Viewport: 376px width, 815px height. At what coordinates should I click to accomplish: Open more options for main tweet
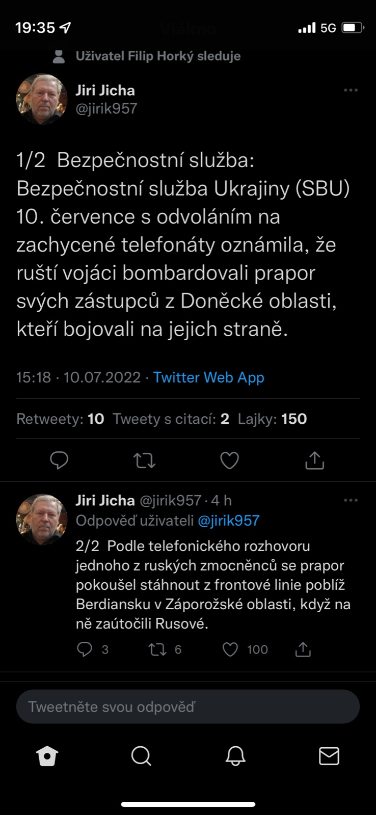pos(351,90)
